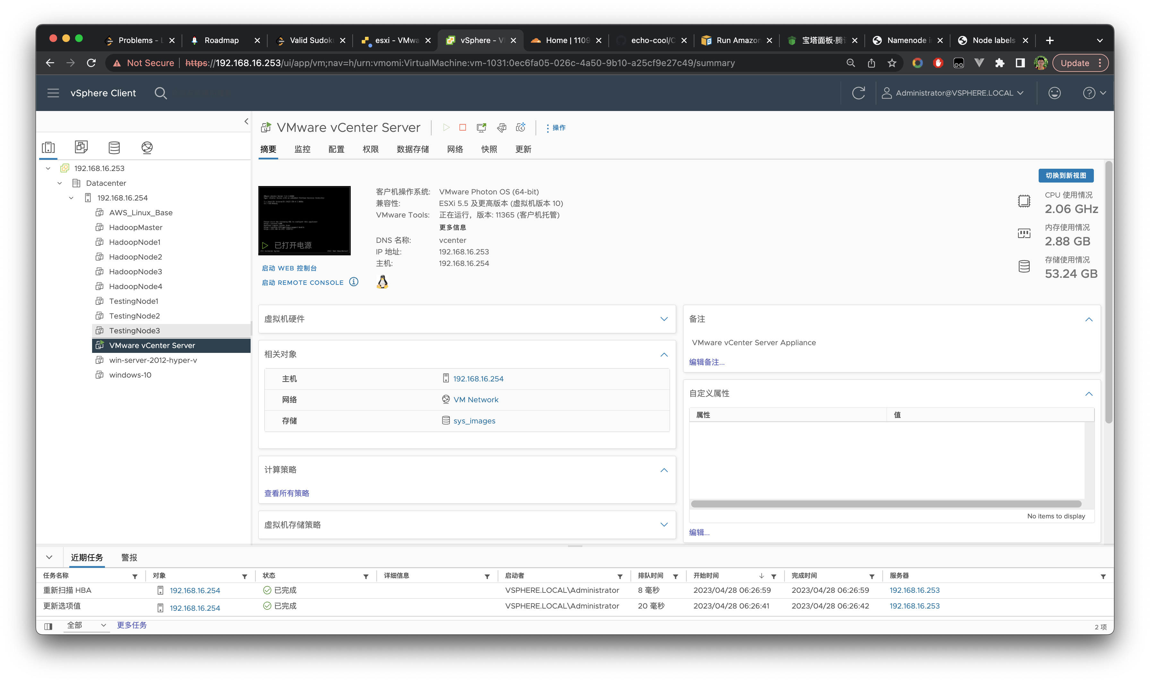Click the 切换到新视图 button

pyautogui.click(x=1065, y=175)
